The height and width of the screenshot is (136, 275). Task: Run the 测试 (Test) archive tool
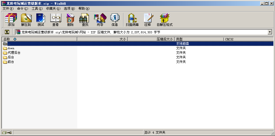[x=41, y=20]
